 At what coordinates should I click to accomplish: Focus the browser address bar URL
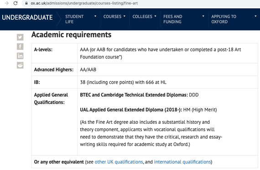pos(84,3)
